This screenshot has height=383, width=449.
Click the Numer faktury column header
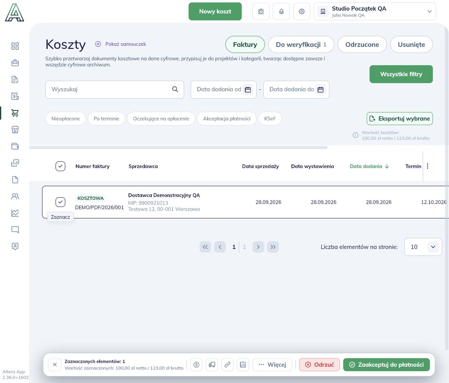click(x=93, y=166)
